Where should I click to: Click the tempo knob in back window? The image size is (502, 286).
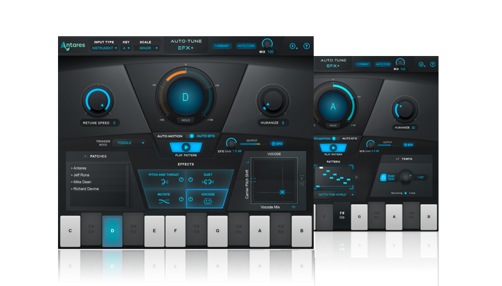[406, 177]
